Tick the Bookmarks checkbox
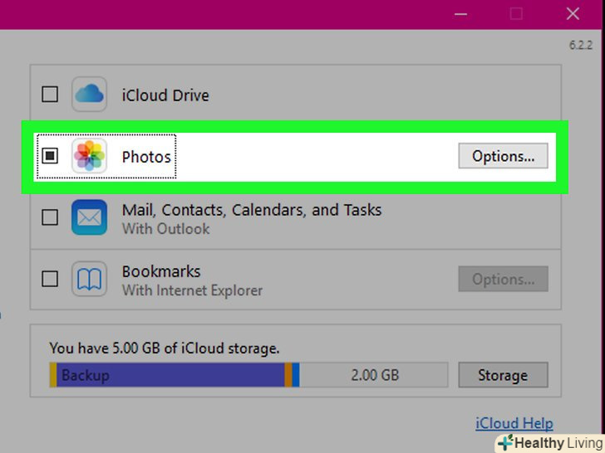The image size is (605, 453). click(x=50, y=280)
